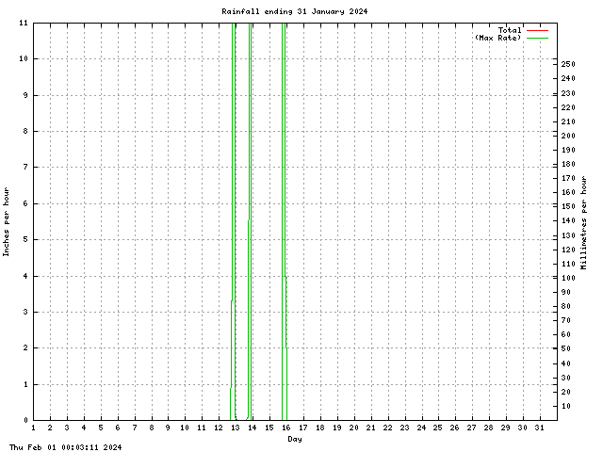Viewport: 603px width, 452px height.
Task: Click the right axis value 200
Action: (568, 136)
